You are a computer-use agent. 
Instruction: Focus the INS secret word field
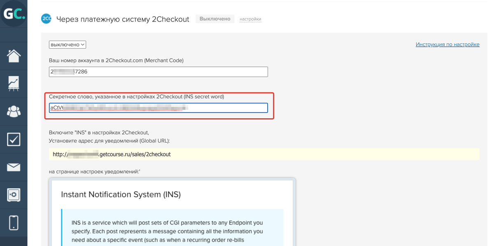(158, 108)
